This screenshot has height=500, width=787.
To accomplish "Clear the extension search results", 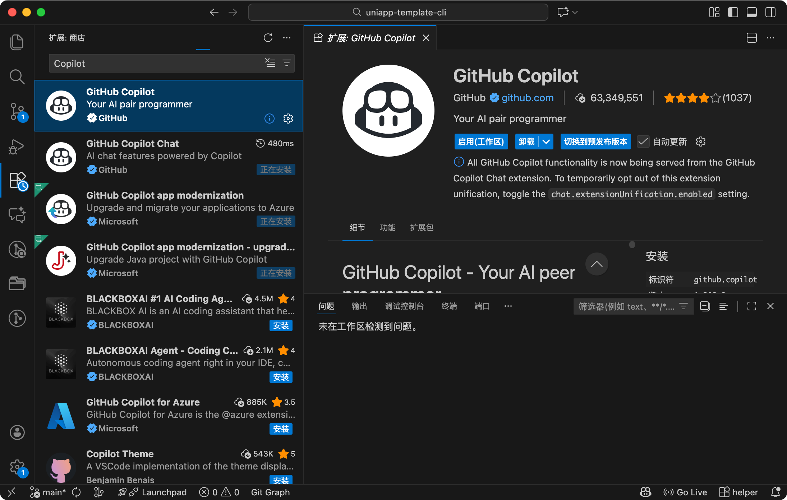I will click(x=270, y=63).
